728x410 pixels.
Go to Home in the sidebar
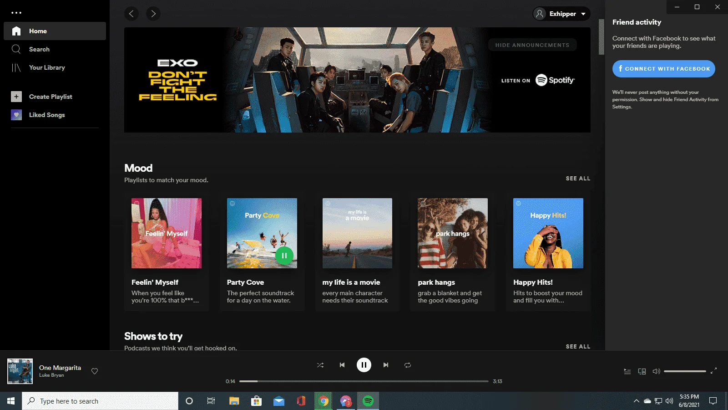[x=55, y=31]
